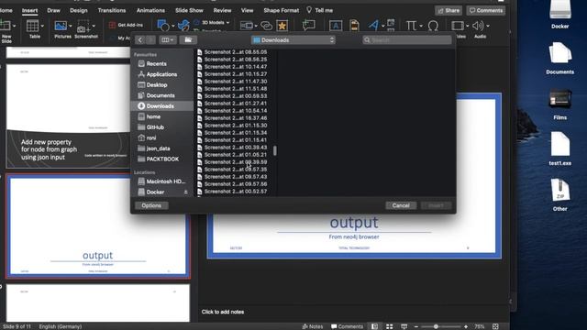The width and height of the screenshot is (587, 330).
Task: Click the insert Comment icon in ribbon
Action: pyautogui.click(x=308, y=26)
